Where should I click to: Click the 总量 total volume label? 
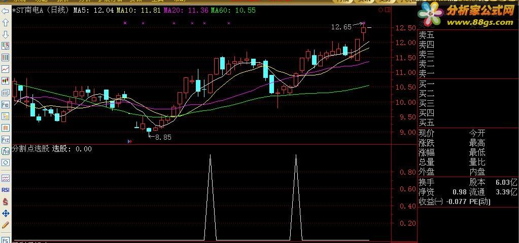[x=427, y=162]
